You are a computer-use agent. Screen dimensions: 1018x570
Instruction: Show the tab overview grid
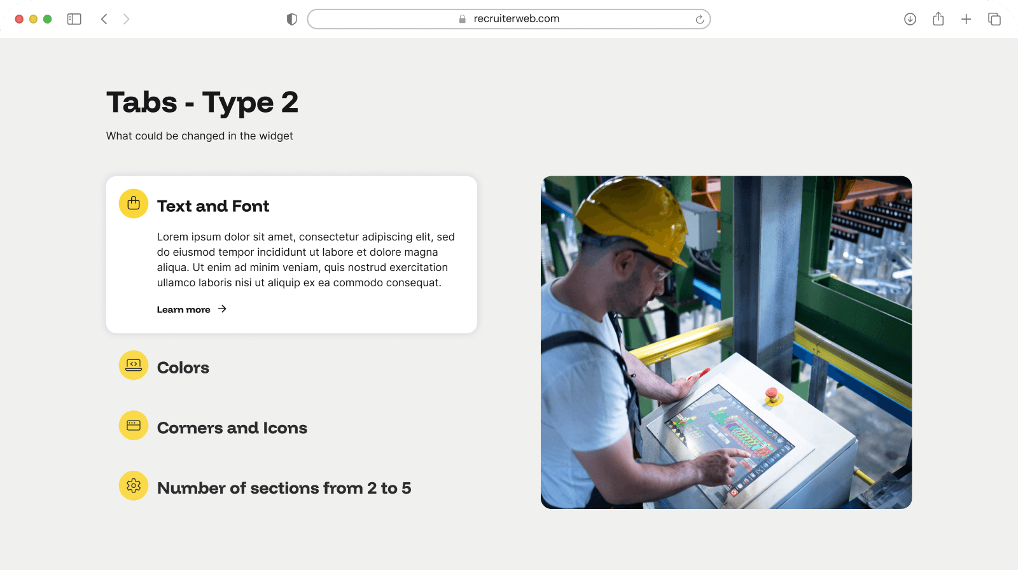[x=994, y=19]
